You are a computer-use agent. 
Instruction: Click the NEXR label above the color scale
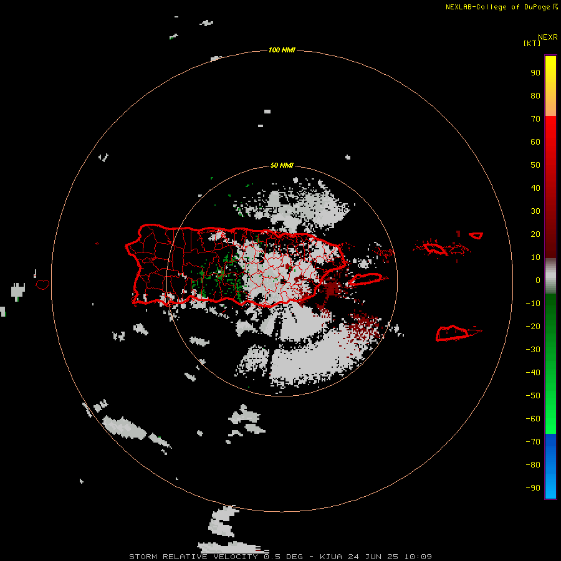(x=548, y=37)
